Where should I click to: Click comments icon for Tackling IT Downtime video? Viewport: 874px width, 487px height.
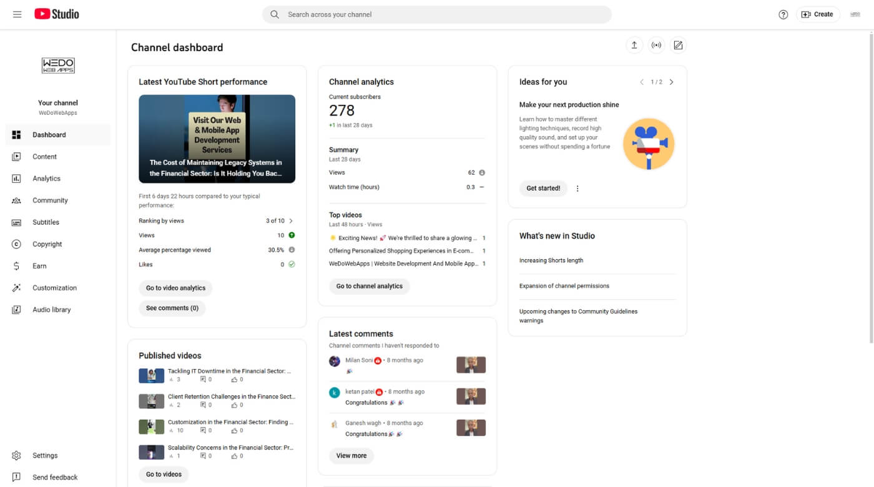[x=203, y=380]
